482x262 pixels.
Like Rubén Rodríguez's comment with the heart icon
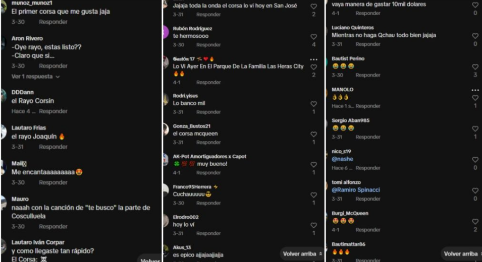[x=313, y=37]
